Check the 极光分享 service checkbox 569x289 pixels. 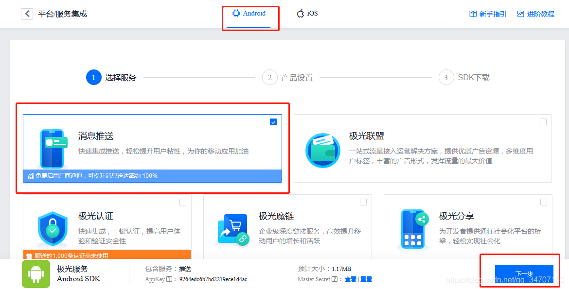[x=544, y=202]
